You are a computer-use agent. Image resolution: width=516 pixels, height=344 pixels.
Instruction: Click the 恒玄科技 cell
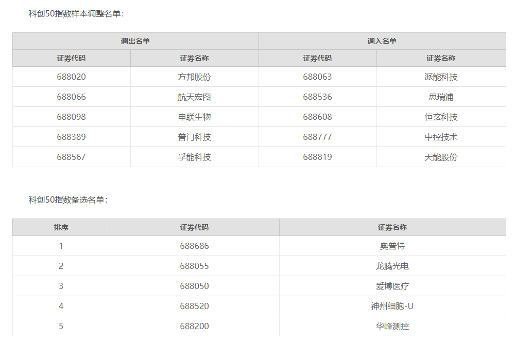coord(441,117)
